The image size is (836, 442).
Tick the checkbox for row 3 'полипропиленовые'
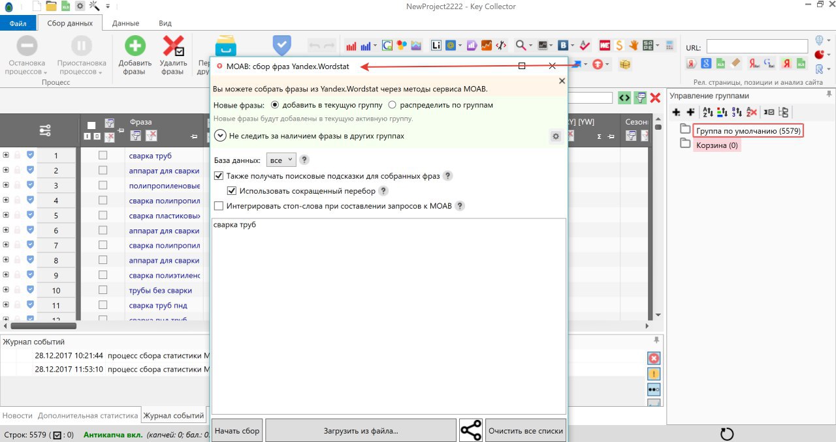point(103,185)
